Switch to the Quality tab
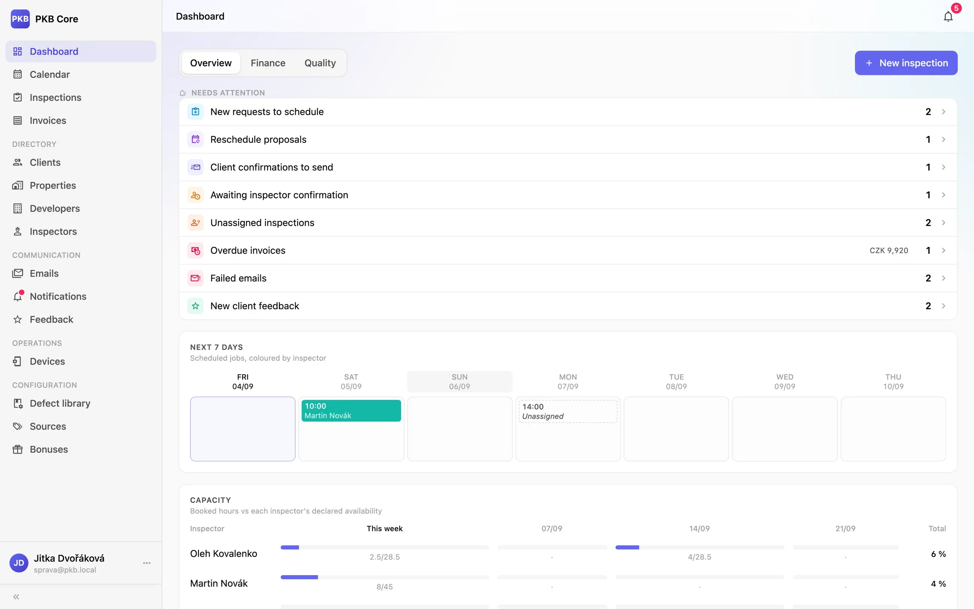 point(320,63)
